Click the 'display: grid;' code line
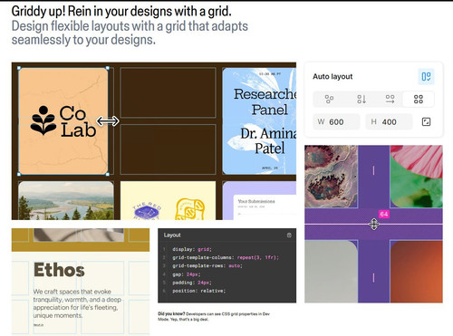The image size is (453, 336). [192, 249]
